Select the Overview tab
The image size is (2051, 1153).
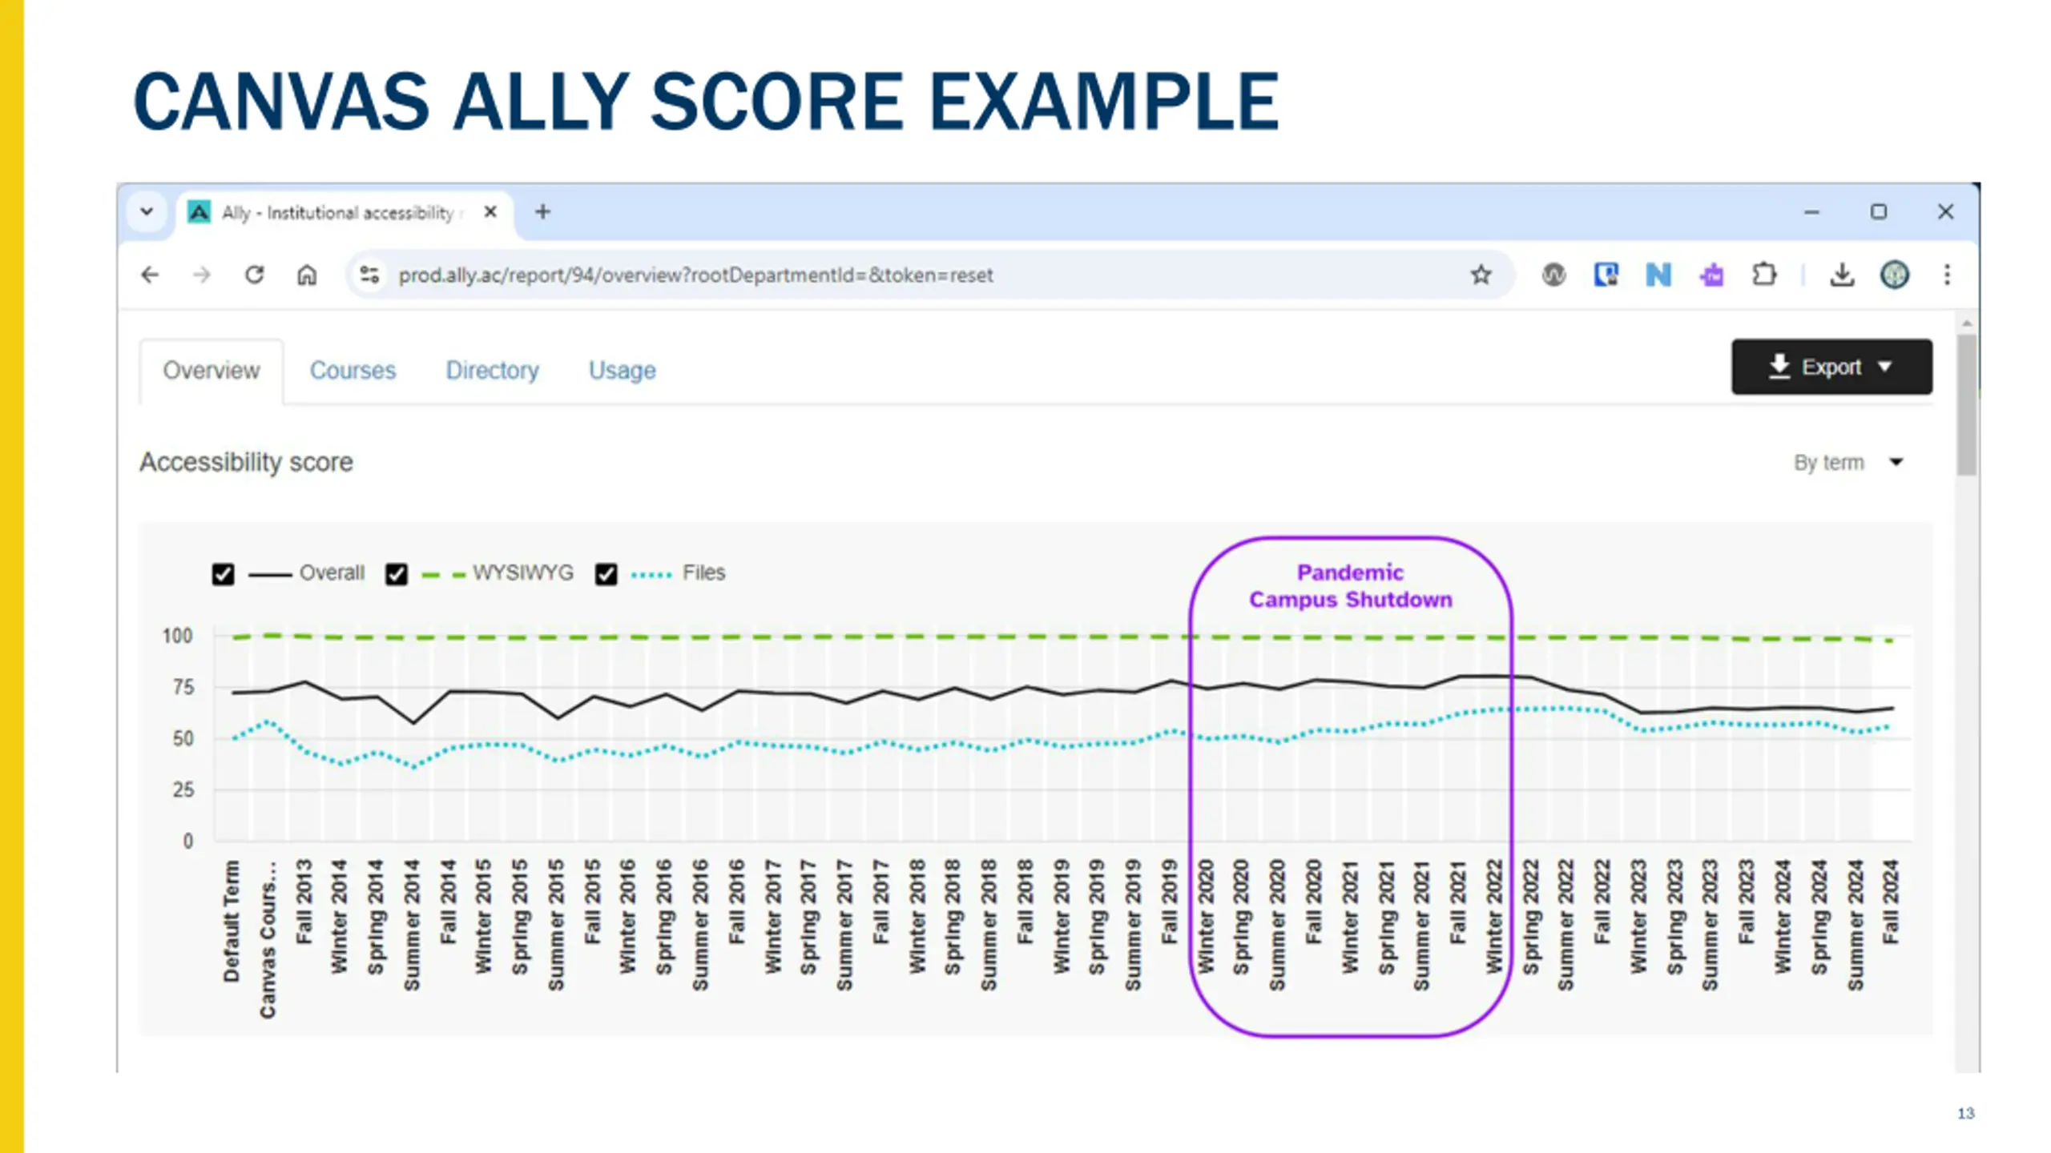coord(212,371)
